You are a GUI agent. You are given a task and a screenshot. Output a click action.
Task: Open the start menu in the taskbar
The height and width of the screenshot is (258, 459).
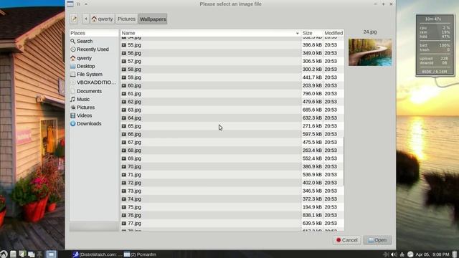[x=4, y=254]
